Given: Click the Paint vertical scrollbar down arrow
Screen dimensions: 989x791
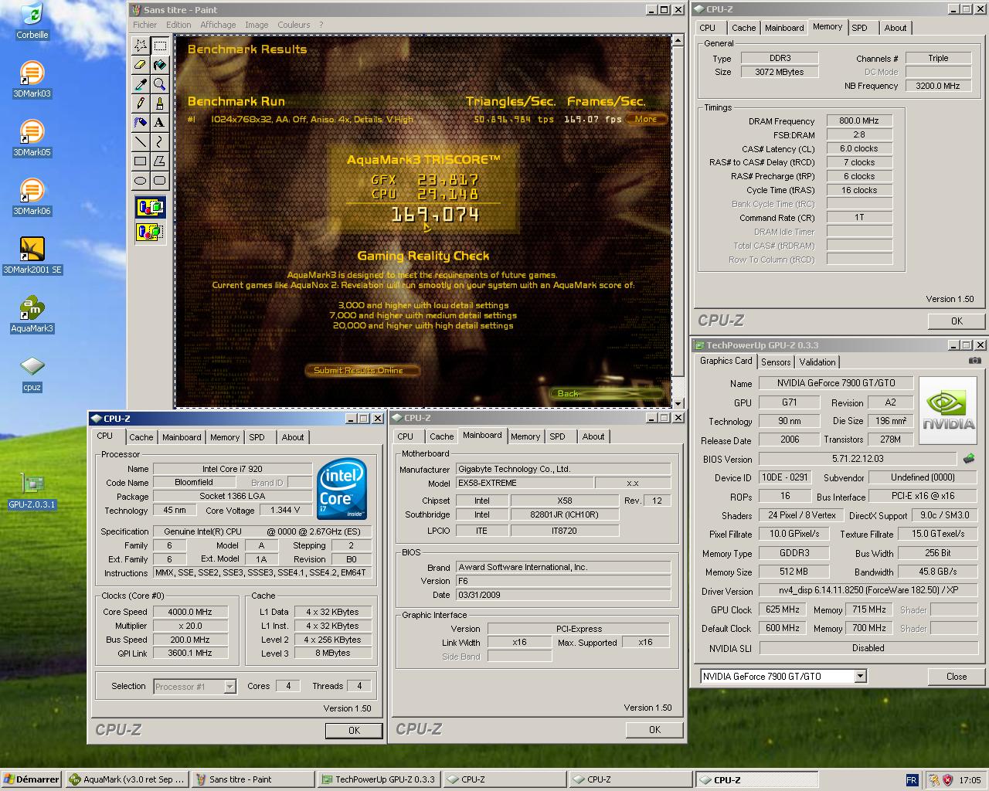Looking at the screenshot, I should [678, 403].
